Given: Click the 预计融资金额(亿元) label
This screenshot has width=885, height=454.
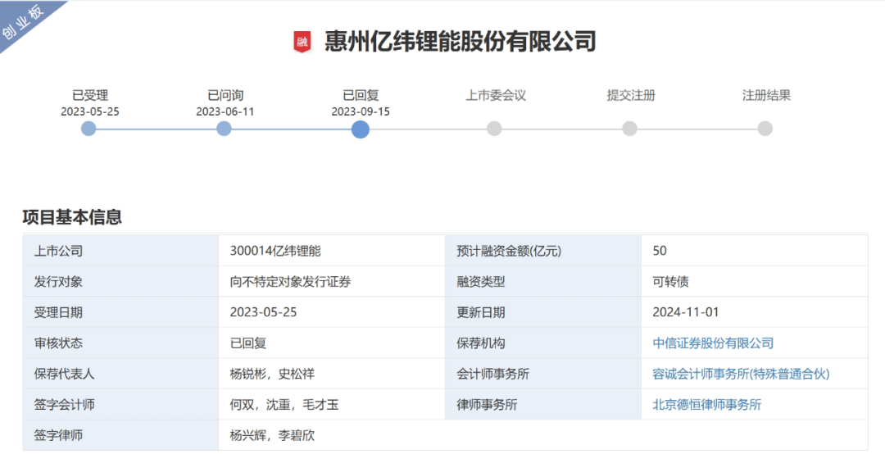Looking at the screenshot, I should [x=509, y=251].
